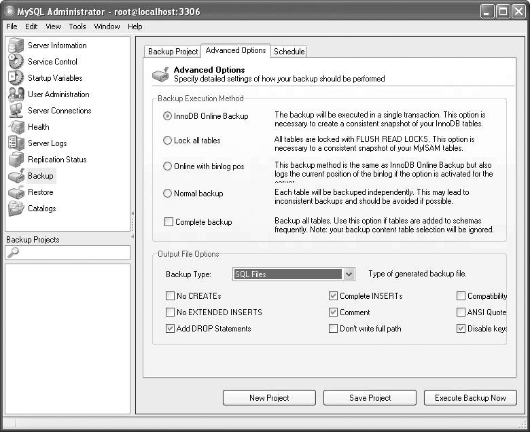
Task: Click the Server Connections computer icon
Action: (16, 111)
